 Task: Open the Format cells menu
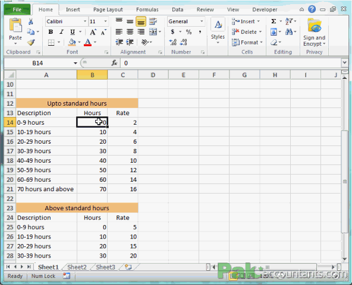tap(247, 42)
